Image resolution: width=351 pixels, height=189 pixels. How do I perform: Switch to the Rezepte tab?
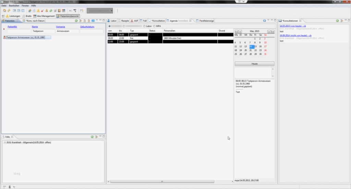click(123, 21)
